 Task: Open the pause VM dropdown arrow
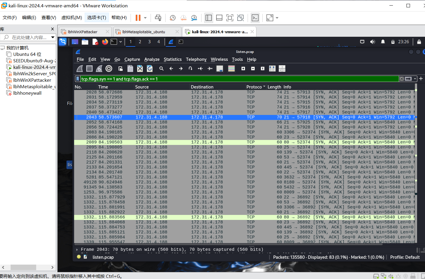(x=145, y=18)
